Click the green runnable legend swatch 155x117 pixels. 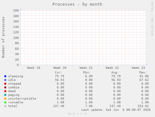click(x=5, y=102)
